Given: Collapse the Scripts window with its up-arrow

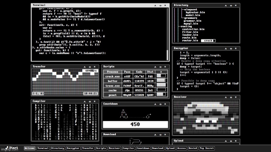Looking at the screenshot, I should (x=155, y=67).
